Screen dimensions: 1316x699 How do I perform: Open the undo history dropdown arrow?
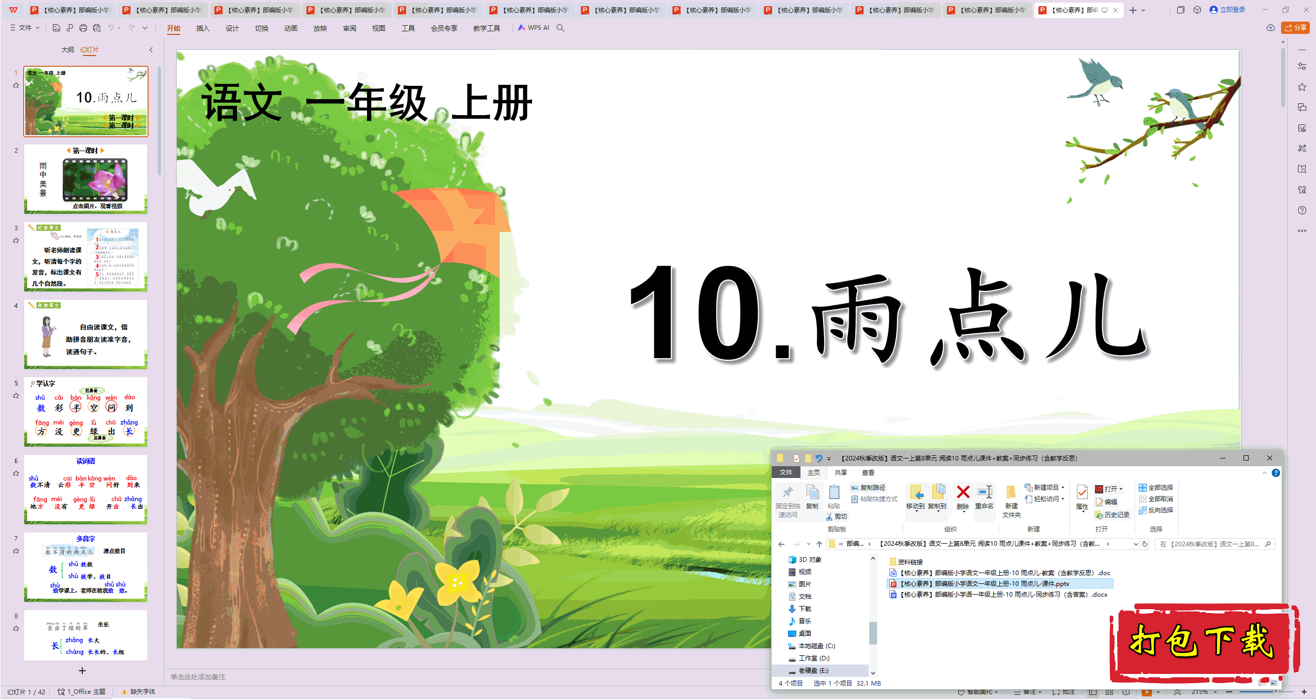coord(119,28)
